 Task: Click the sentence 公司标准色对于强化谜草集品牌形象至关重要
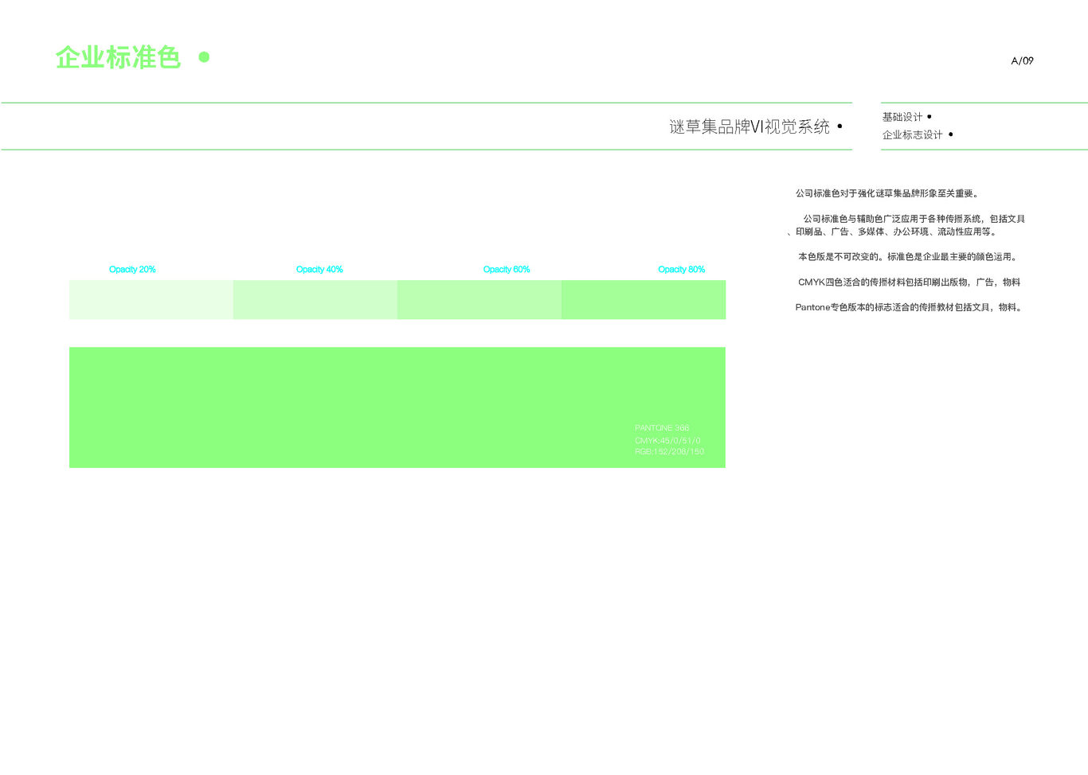pos(887,193)
